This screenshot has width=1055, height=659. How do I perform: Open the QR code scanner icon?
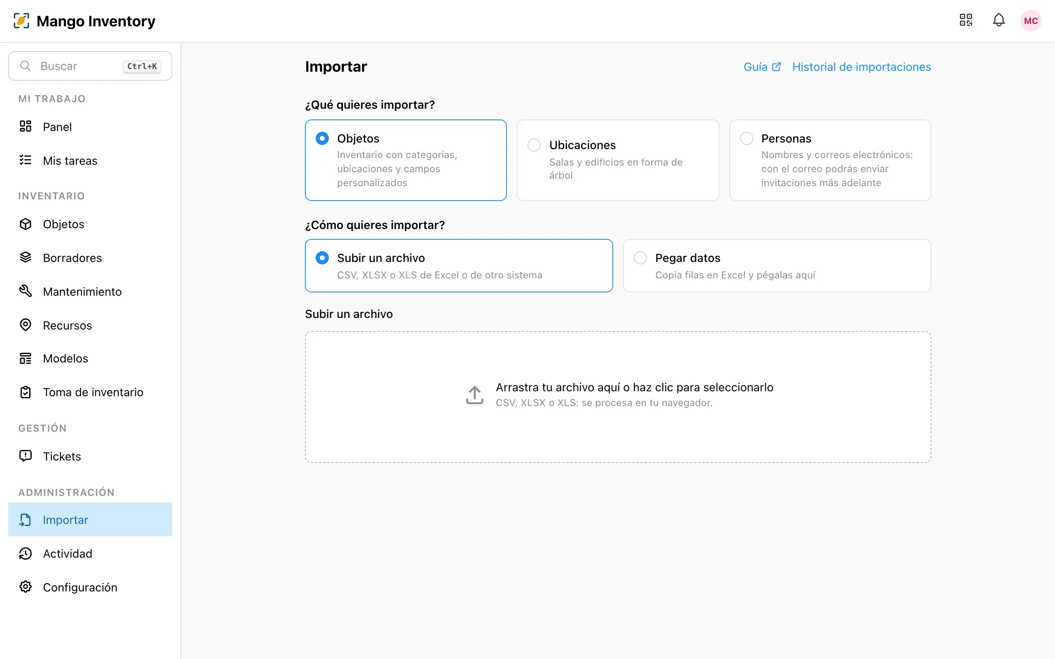[966, 21]
